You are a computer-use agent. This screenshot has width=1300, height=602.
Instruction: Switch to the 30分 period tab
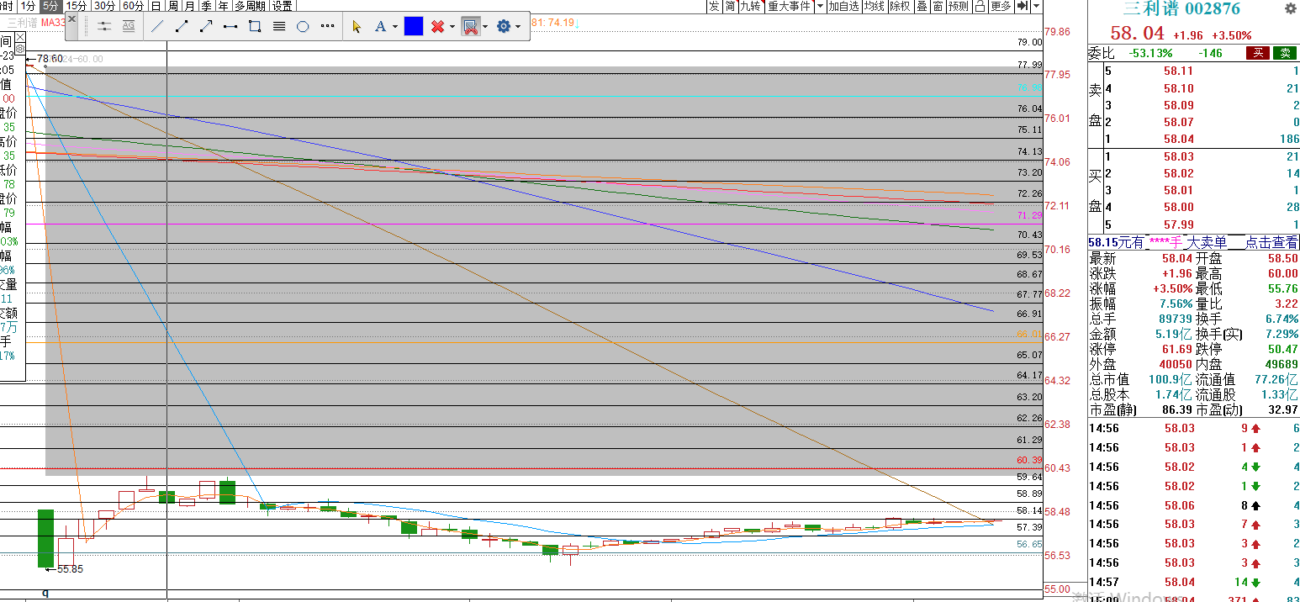pyautogui.click(x=105, y=6)
